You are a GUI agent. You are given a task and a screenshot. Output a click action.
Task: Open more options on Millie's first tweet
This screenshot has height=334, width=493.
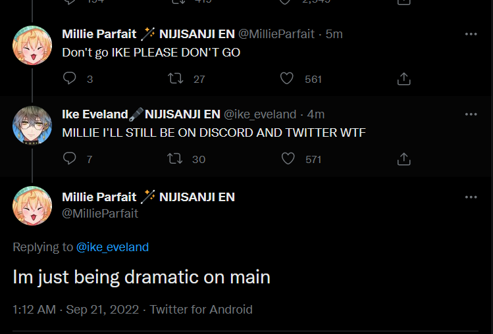coord(471,34)
